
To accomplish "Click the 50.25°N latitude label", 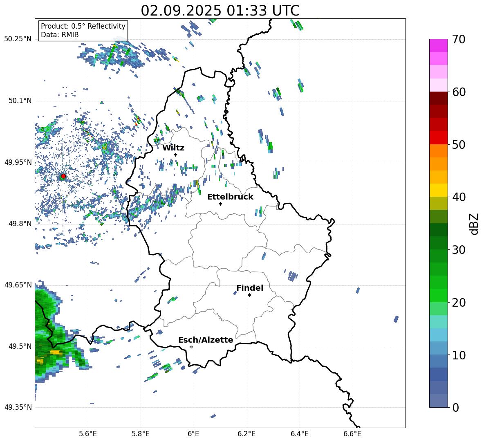I will [18, 39].
